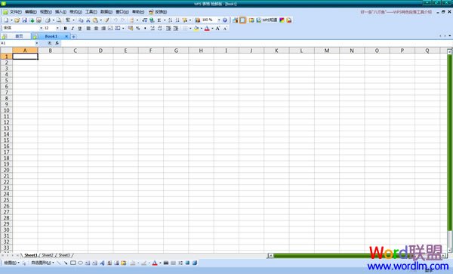This screenshot has height=274, width=453.
Task: Click column D header
Action: (100, 51)
